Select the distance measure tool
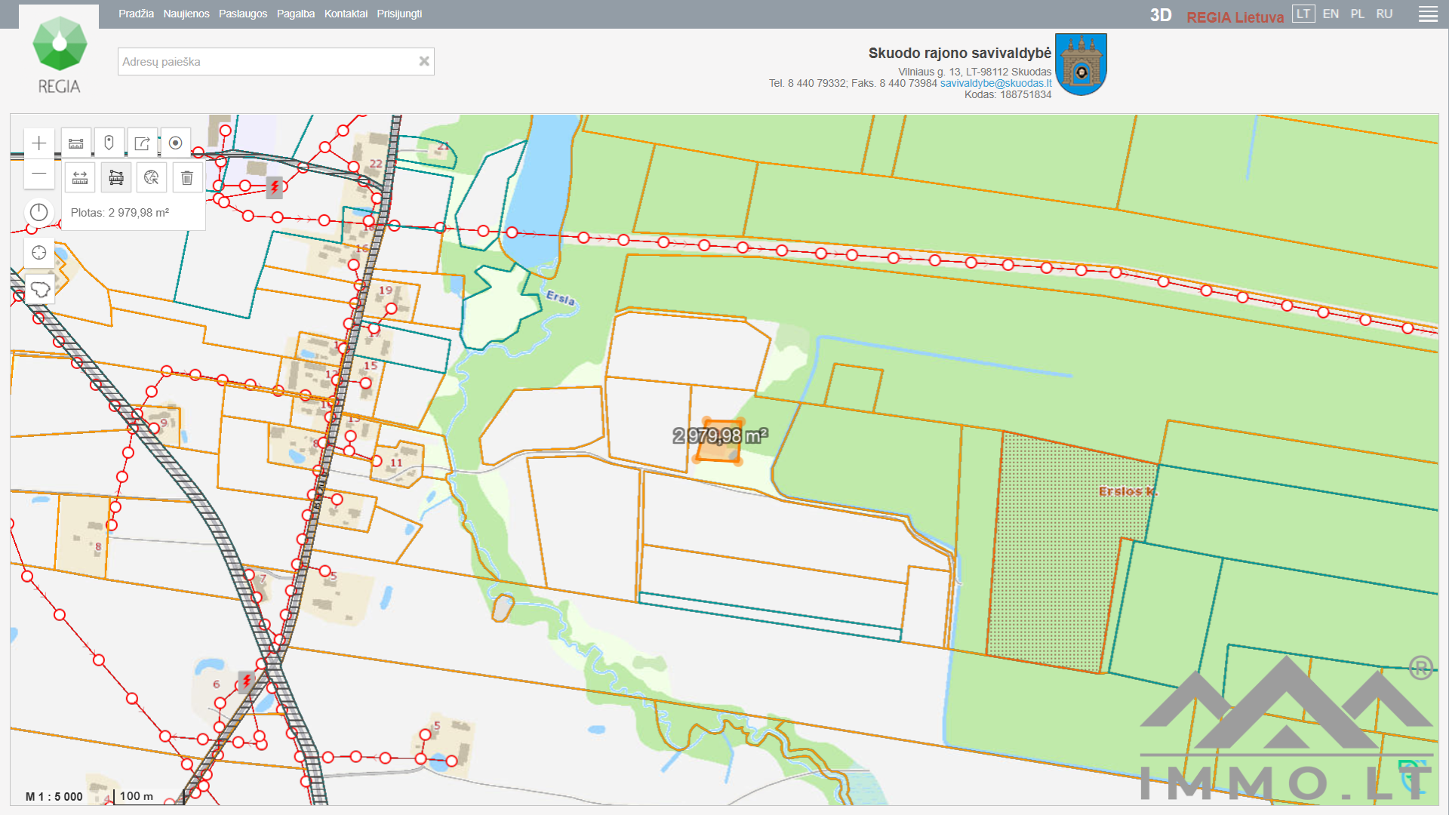 click(x=80, y=178)
